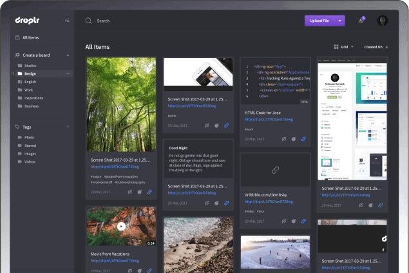Click the droplr logo
The width and height of the screenshot is (409, 273).
tap(27, 21)
